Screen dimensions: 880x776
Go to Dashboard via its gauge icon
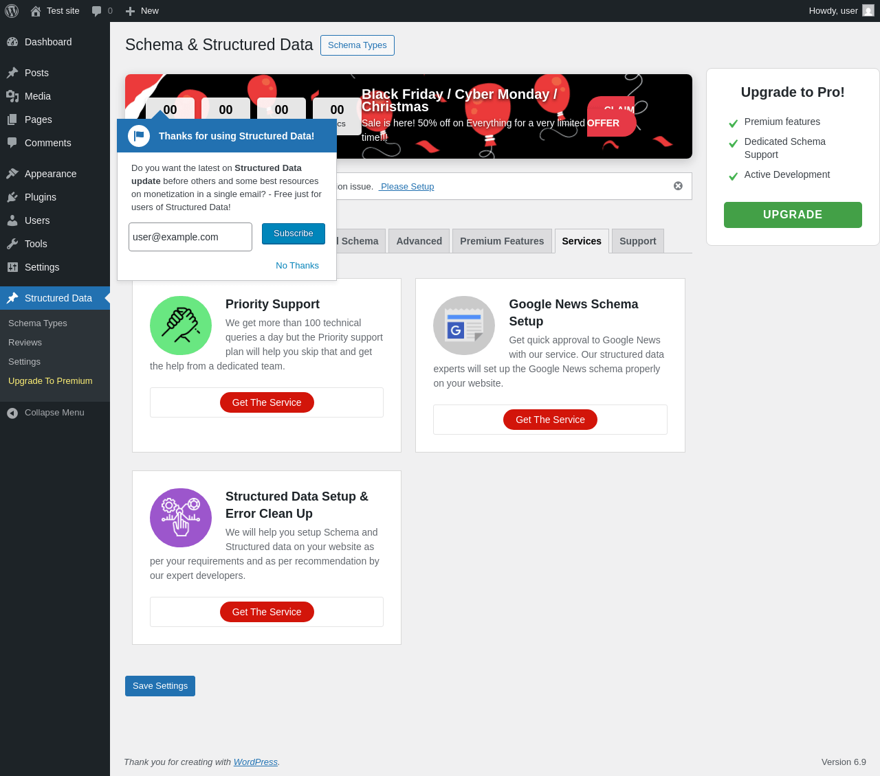pos(12,42)
